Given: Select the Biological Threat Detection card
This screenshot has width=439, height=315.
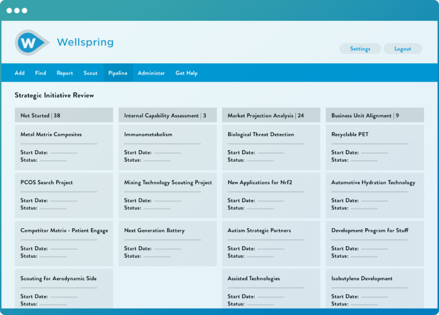Looking at the screenshot, I should pyautogui.click(x=271, y=147).
